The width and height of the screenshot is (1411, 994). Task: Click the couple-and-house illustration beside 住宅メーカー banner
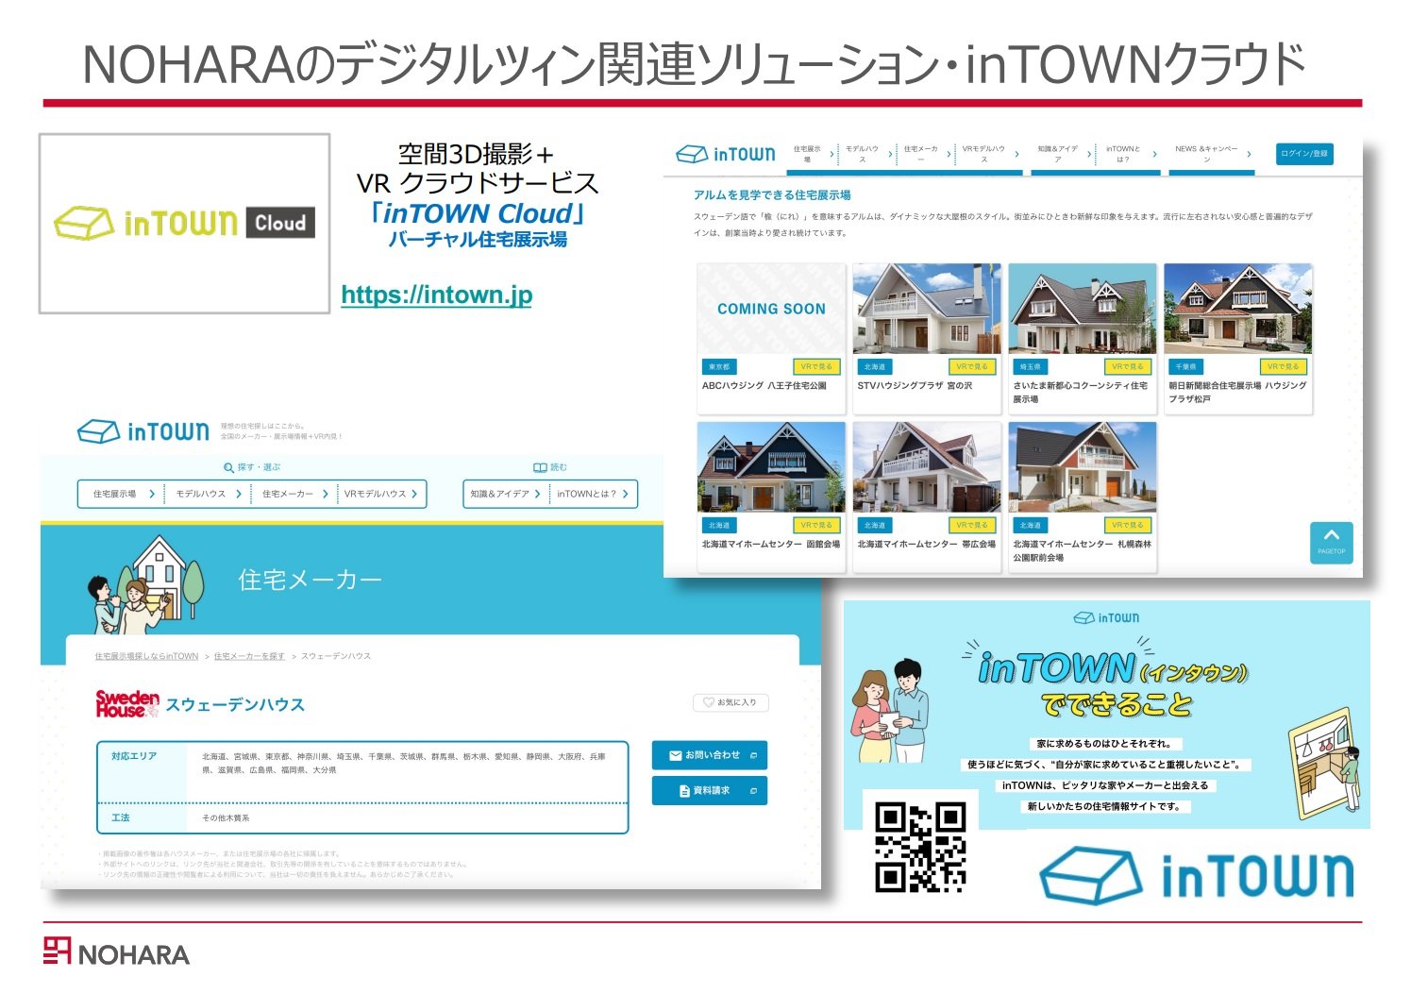coord(144,583)
